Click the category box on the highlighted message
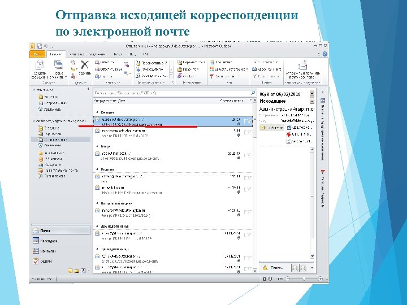 point(245,121)
